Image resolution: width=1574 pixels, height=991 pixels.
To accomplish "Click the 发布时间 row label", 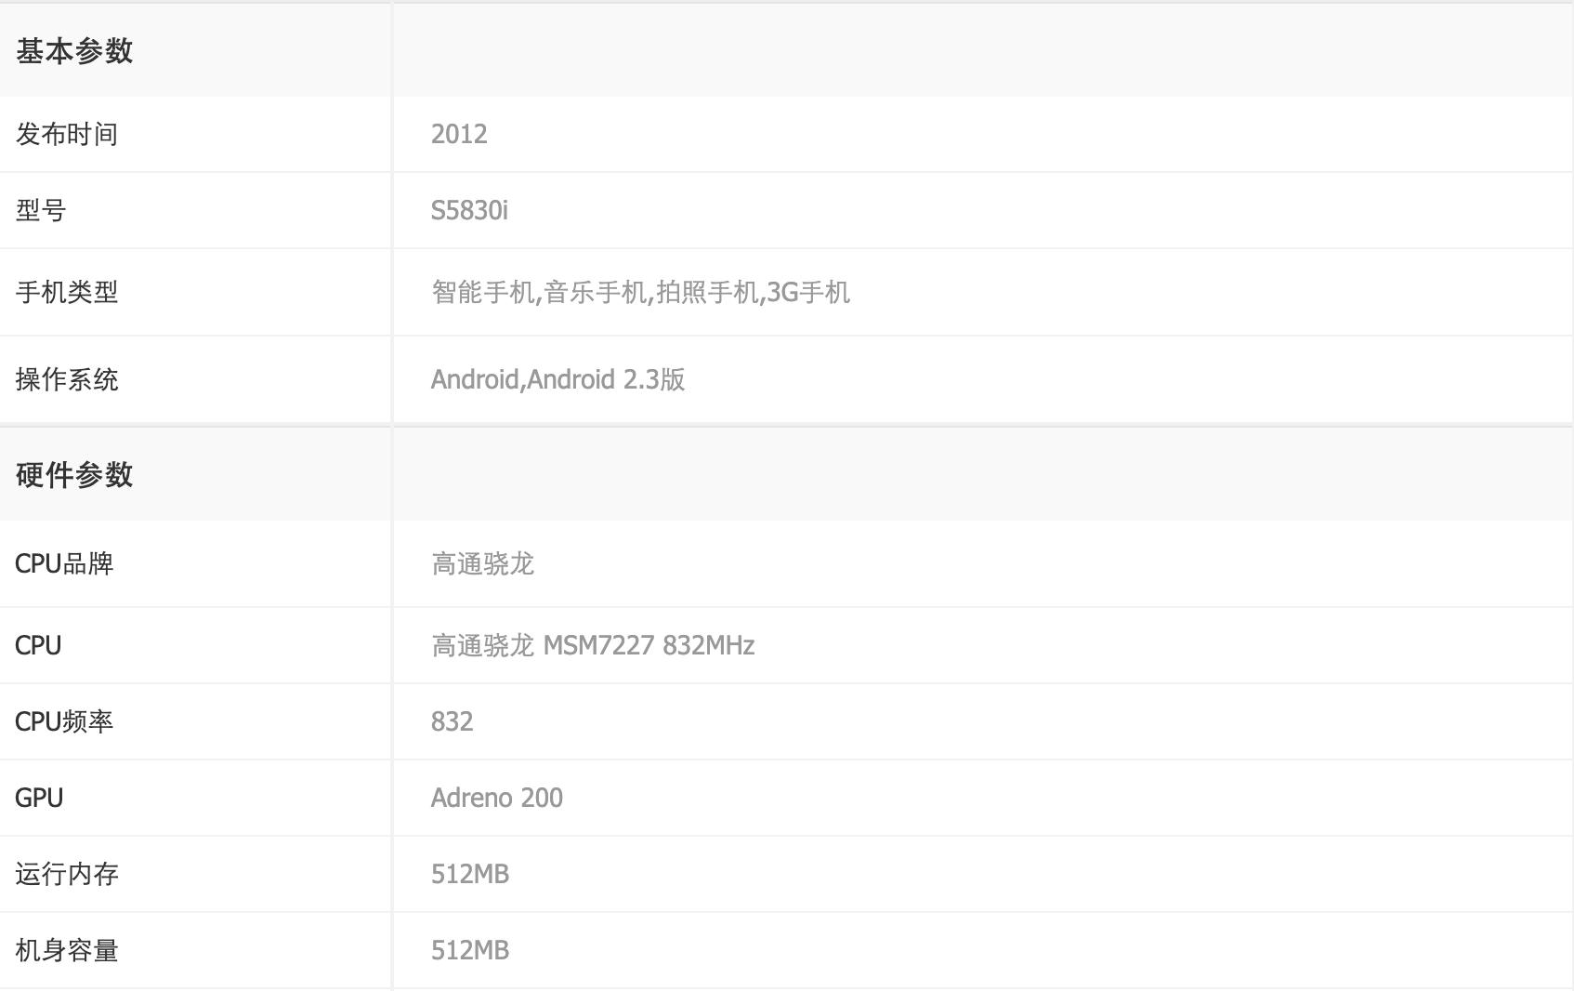I will [x=66, y=133].
